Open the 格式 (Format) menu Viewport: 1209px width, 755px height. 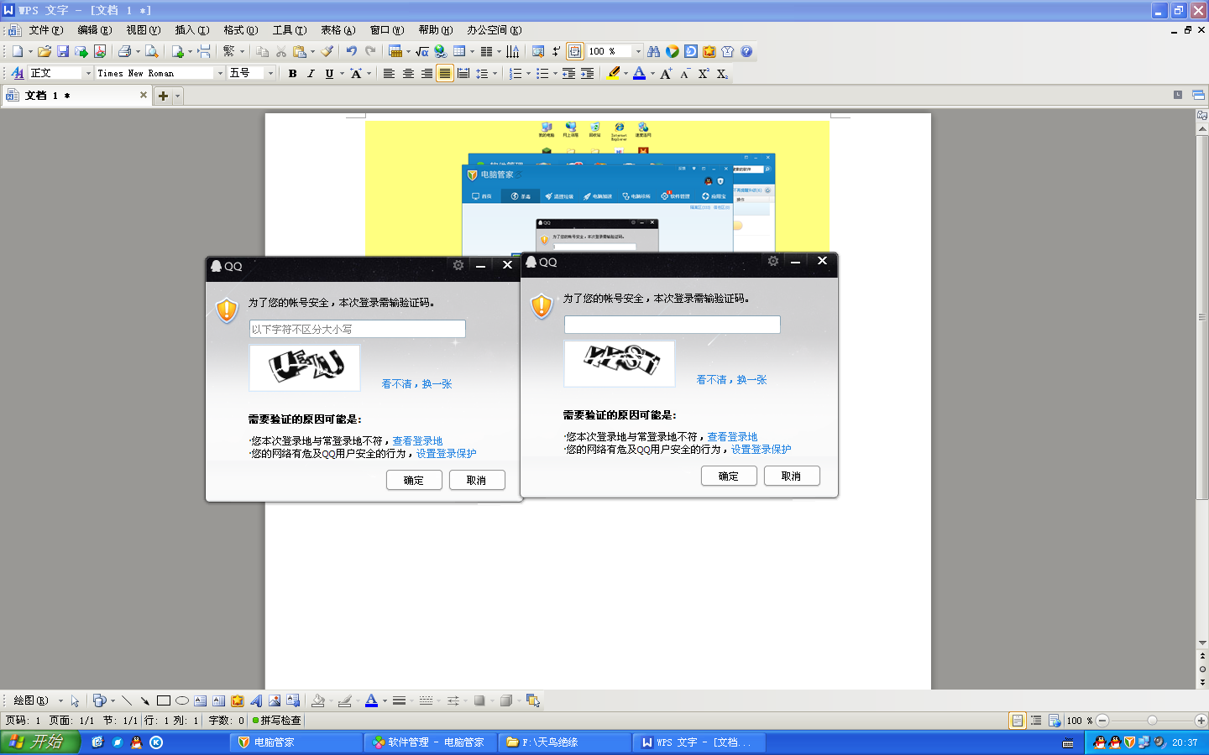tap(240, 30)
